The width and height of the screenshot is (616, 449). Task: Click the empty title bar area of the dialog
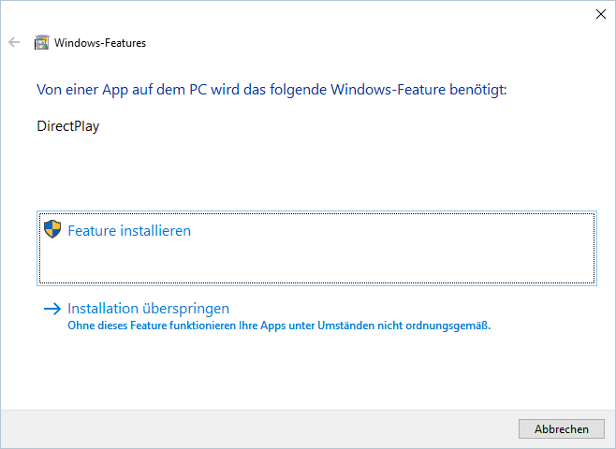pyautogui.click(x=328, y=17)
